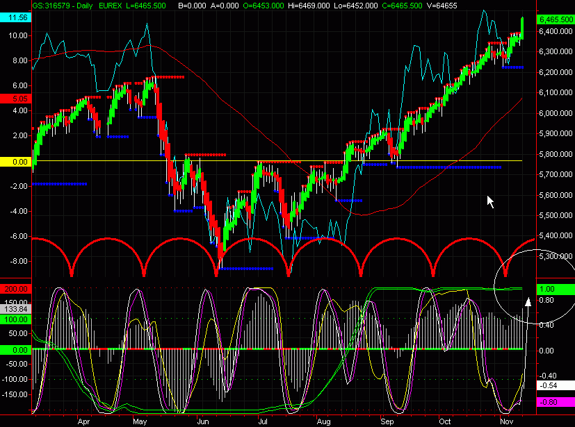The width and height of the screenshot is (575, 427).
Task: Click the 5,600.000 price axis label
Action: pos(556,195)
